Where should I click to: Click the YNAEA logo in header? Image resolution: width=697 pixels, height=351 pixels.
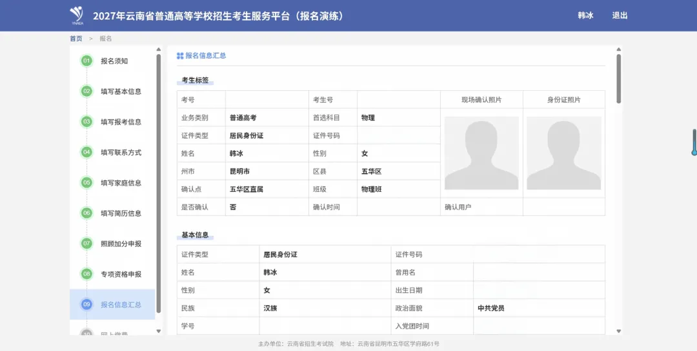77,15
